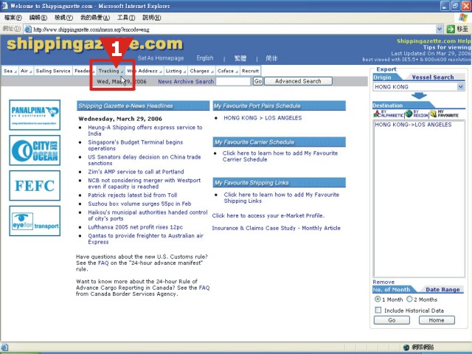Open the Web Address navigation menu
The height and width of the screenshot is (354, 472).
point(145,71)
